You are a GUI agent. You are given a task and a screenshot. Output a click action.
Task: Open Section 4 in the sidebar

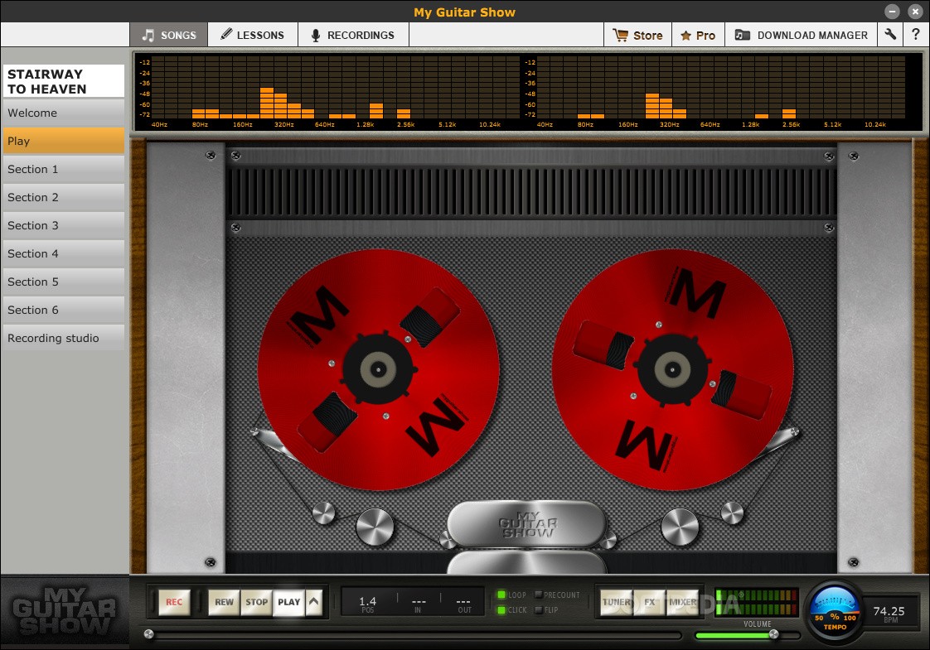click(x=64, y=253)
